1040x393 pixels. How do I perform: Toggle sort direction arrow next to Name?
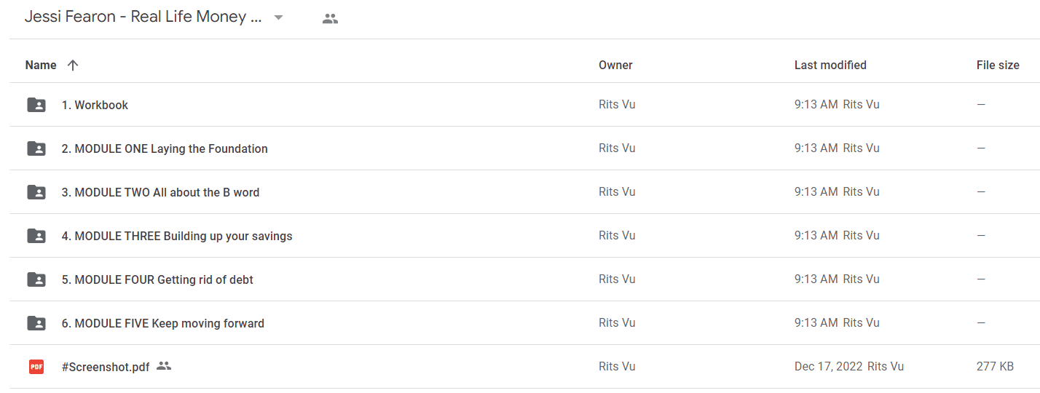tap(72, 65)
